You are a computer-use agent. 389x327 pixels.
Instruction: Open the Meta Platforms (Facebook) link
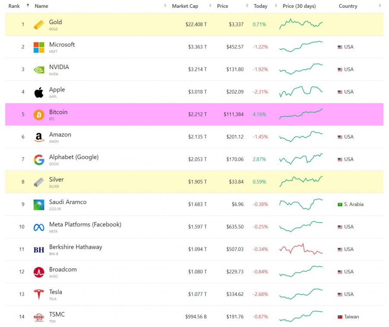pyautogui.click(x=85, y=225)
